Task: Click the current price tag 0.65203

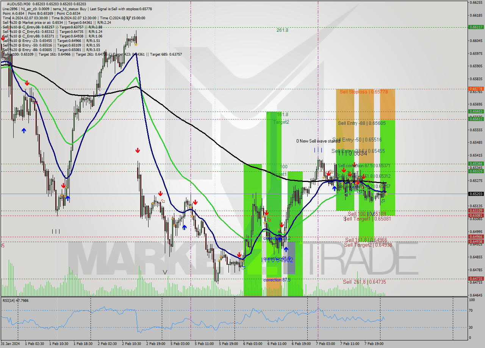Action: tap(476, 194)
